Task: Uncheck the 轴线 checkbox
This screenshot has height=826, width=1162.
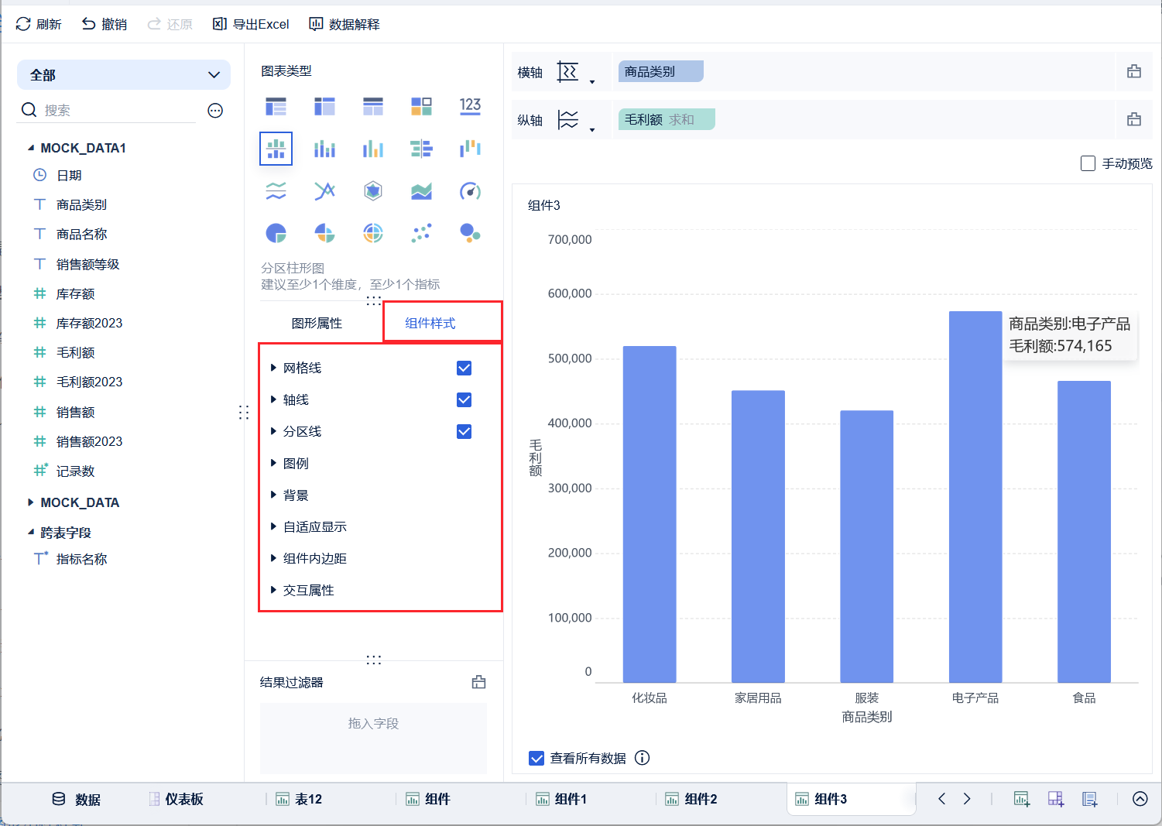Action: (464, 399)
